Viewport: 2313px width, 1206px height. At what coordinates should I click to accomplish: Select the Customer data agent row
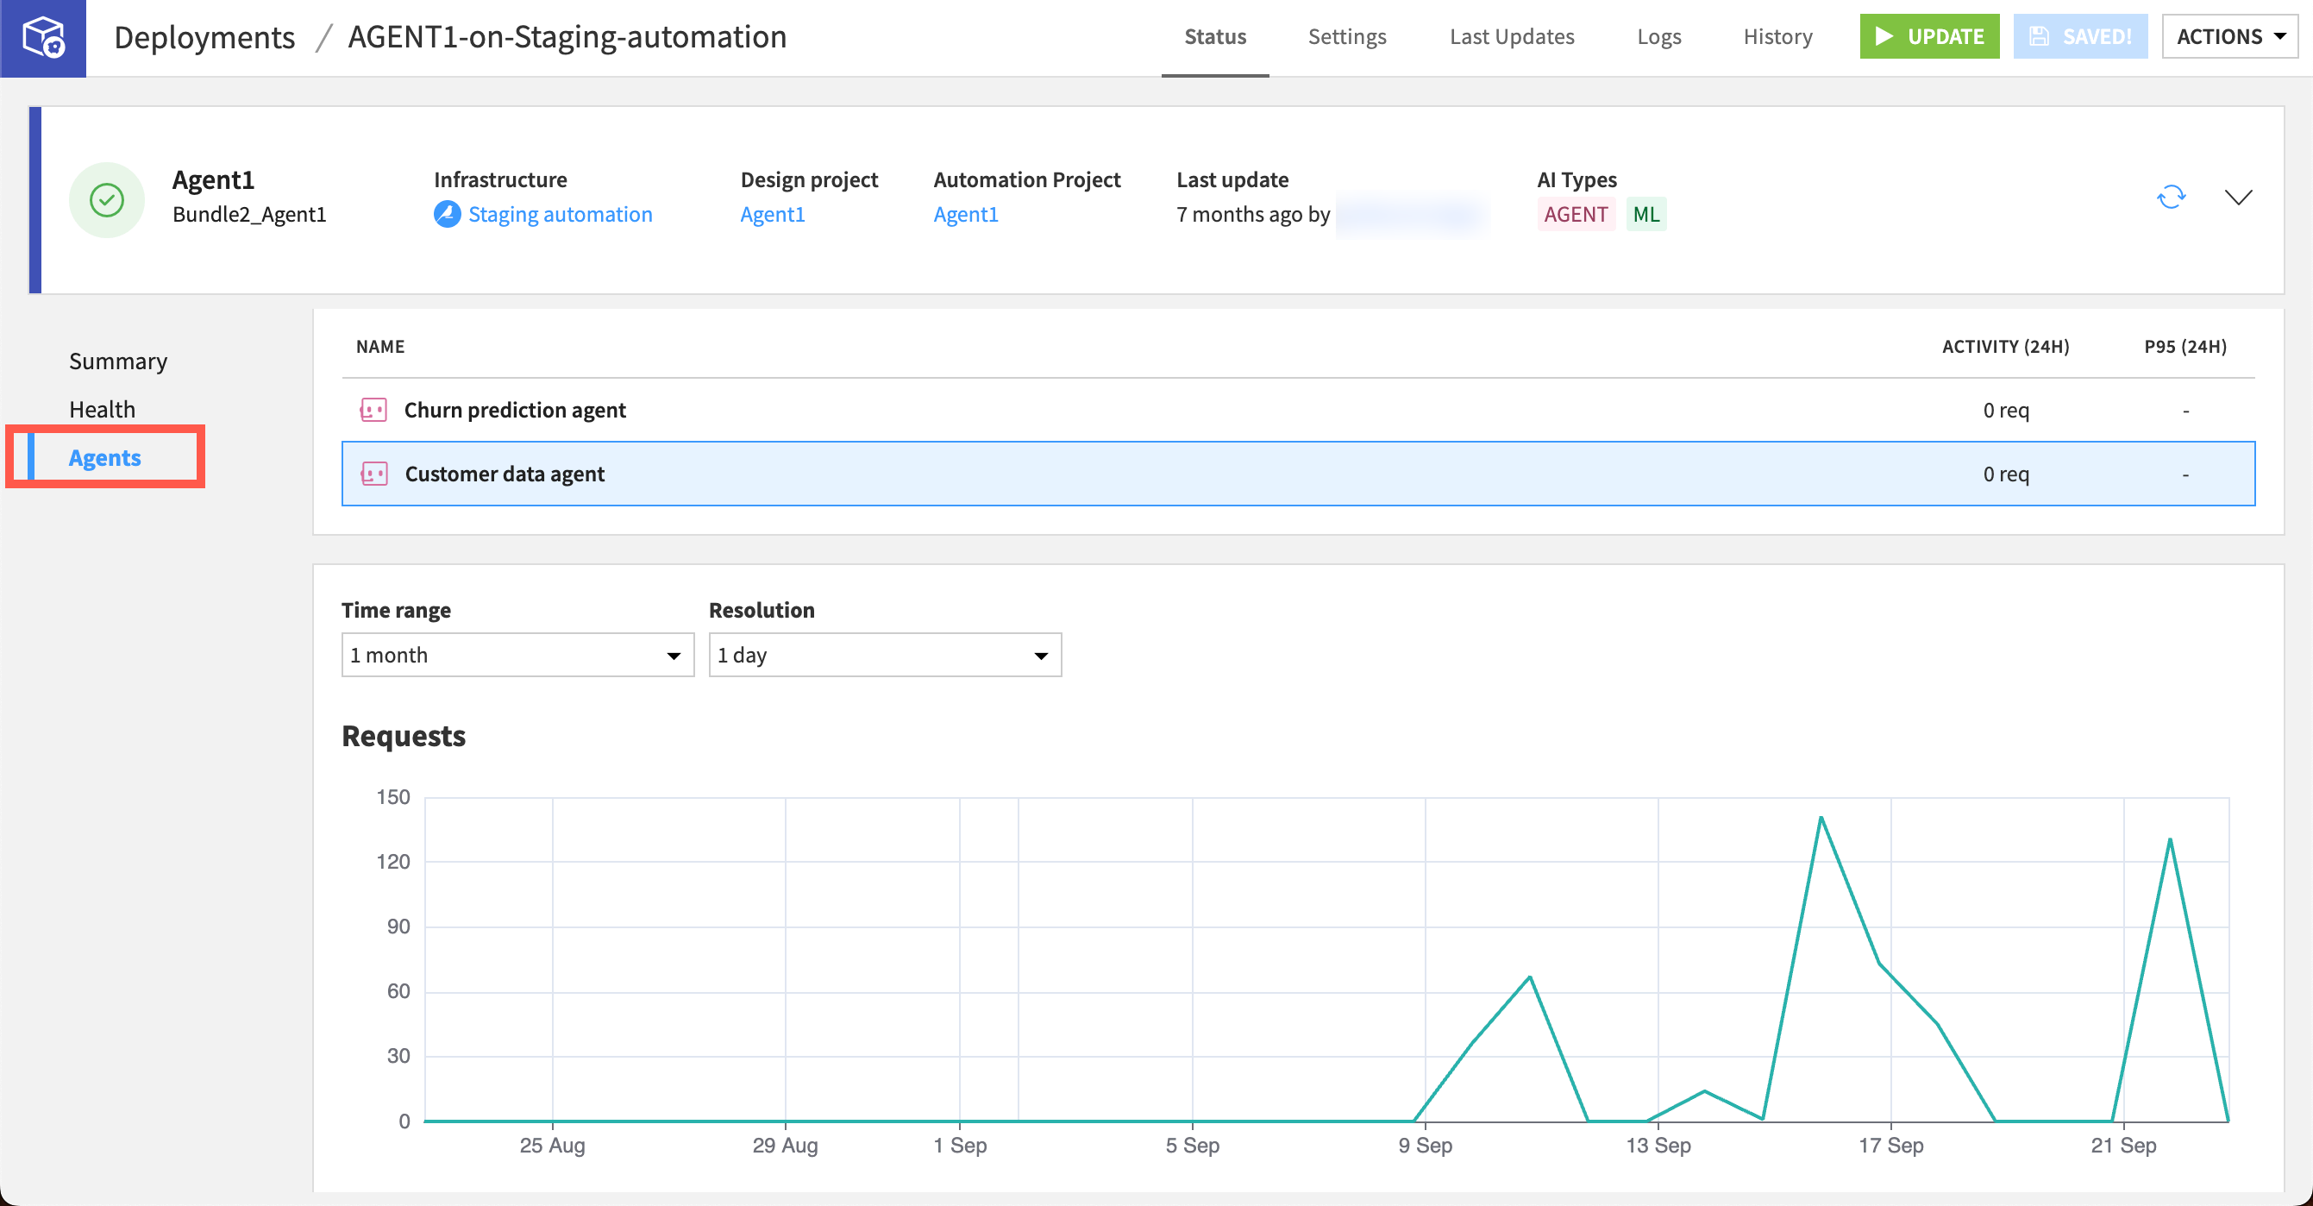pos(1297,474)
